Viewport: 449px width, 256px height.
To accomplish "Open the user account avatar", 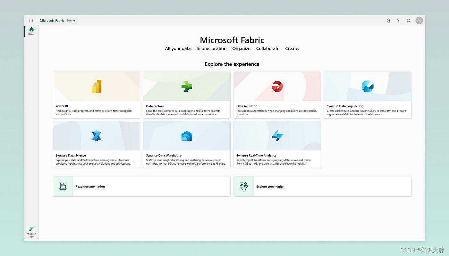I will [x=419, y=21].
